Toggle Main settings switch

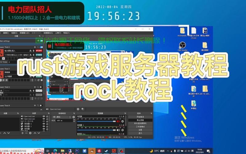[x=41, y=41]
